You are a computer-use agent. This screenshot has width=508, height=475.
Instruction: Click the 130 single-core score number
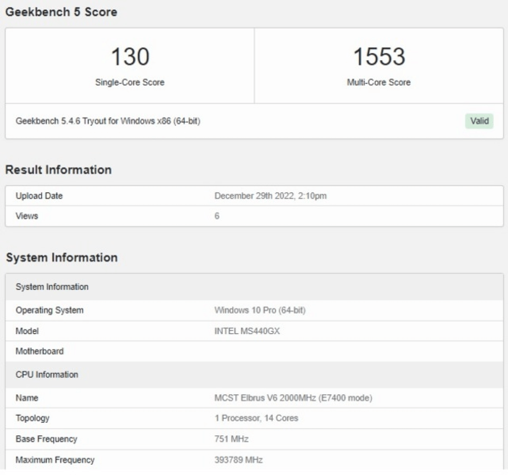pos(130,57)
